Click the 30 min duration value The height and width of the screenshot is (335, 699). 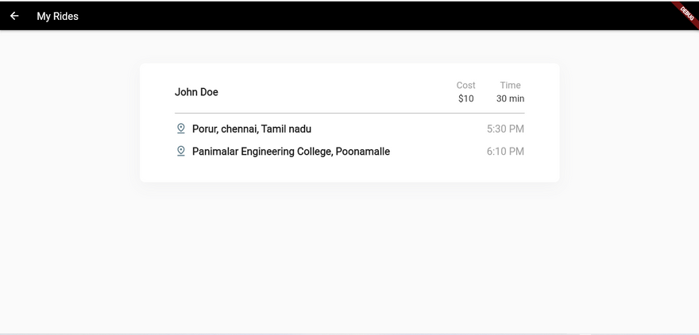(x=511, y=98)
